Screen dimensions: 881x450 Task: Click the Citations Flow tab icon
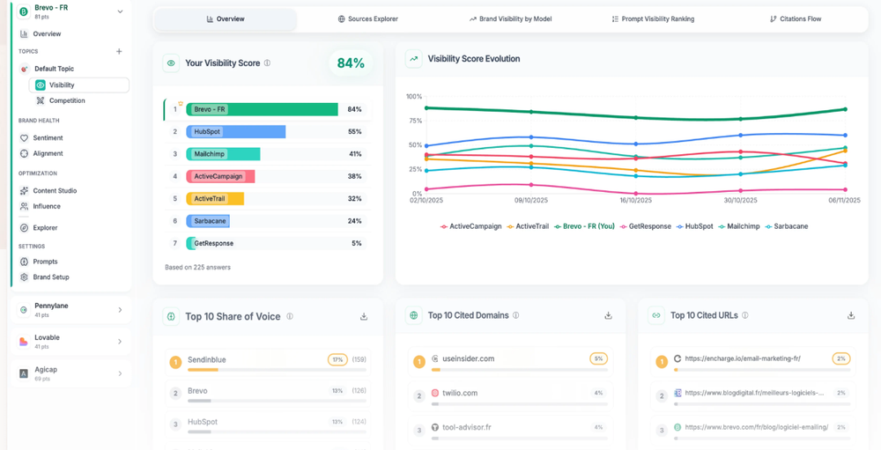coord(774,19)
